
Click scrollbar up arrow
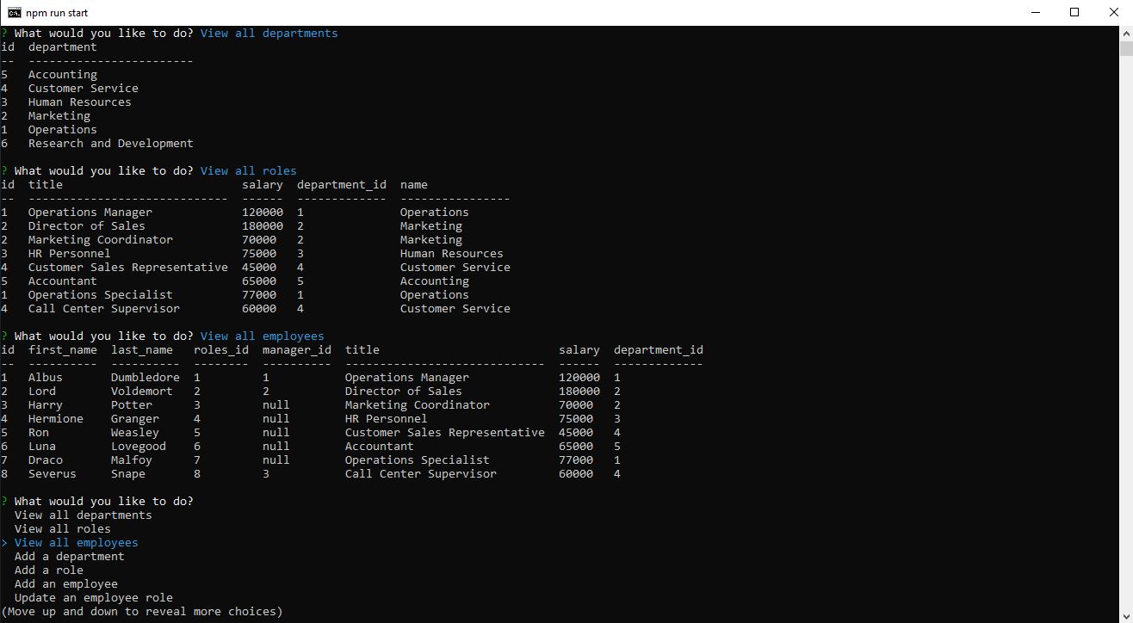[1125, 33]
